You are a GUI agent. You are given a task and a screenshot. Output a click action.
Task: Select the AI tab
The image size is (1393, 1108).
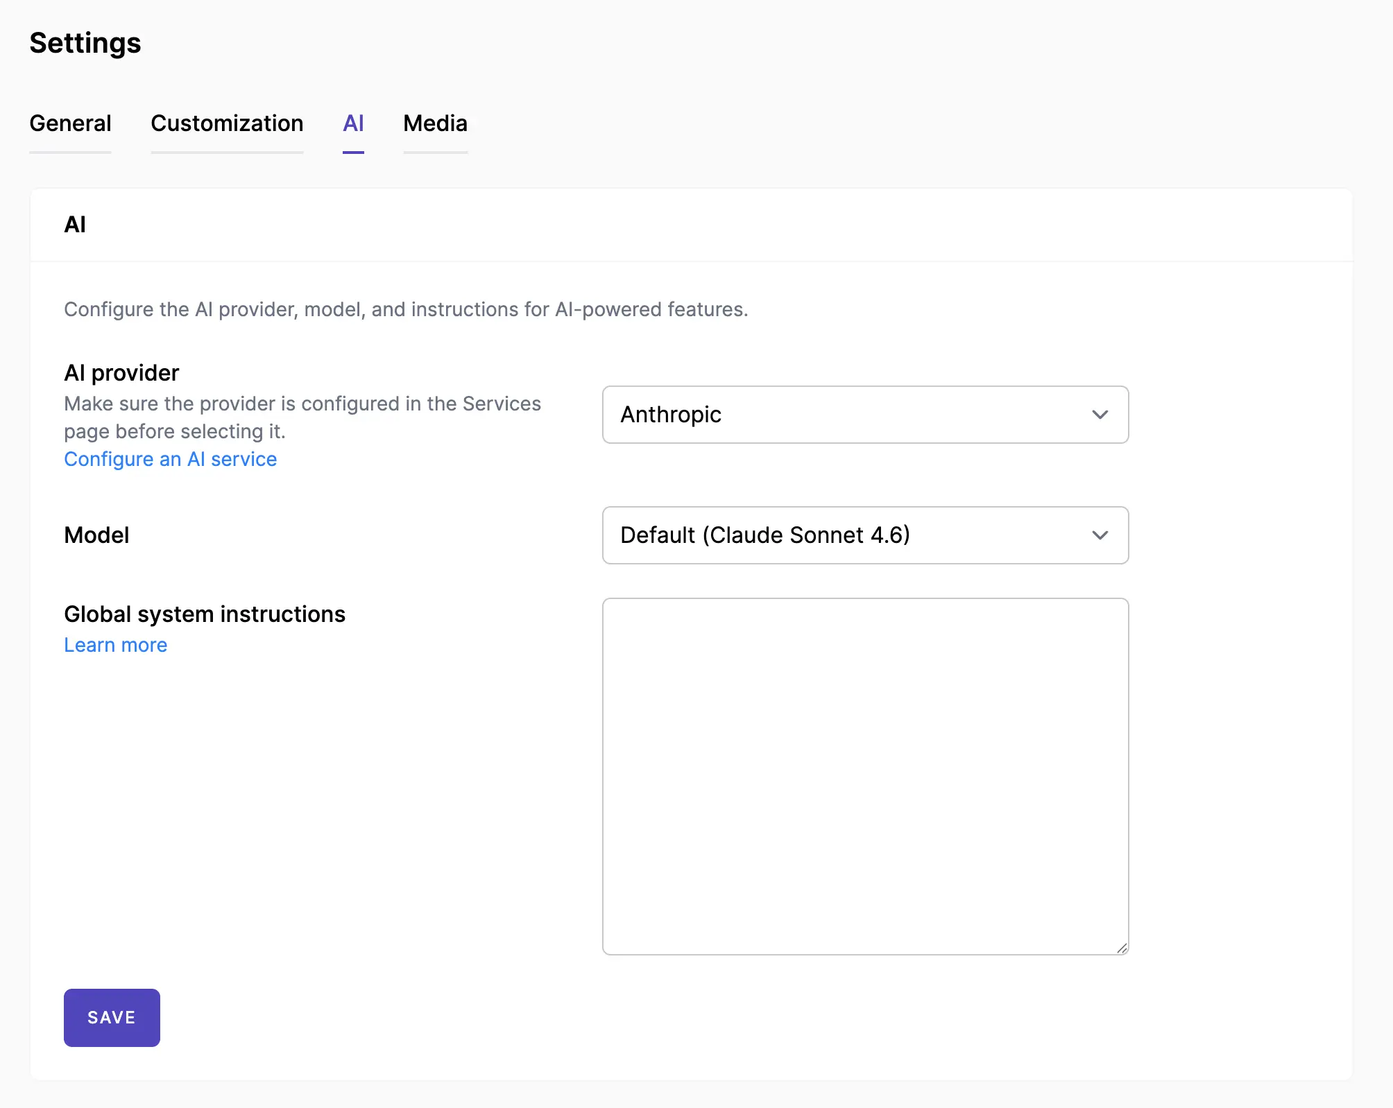353,123
